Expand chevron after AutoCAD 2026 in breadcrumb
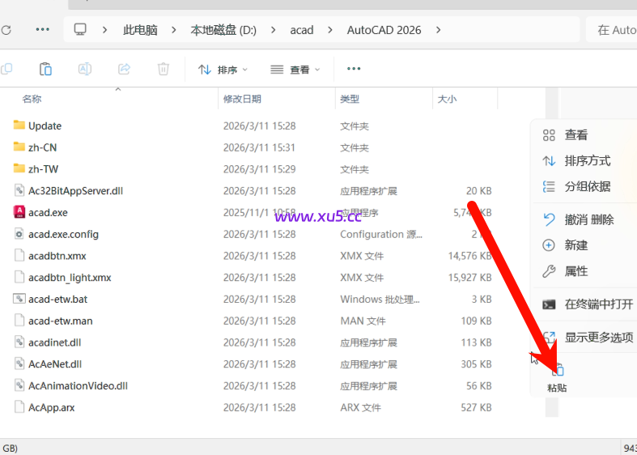Image resolution: width=637 pixels, height=455 pixels. (439, 30)
